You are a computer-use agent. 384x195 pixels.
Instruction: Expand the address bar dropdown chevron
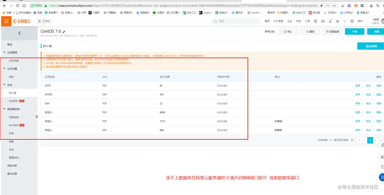334,6
